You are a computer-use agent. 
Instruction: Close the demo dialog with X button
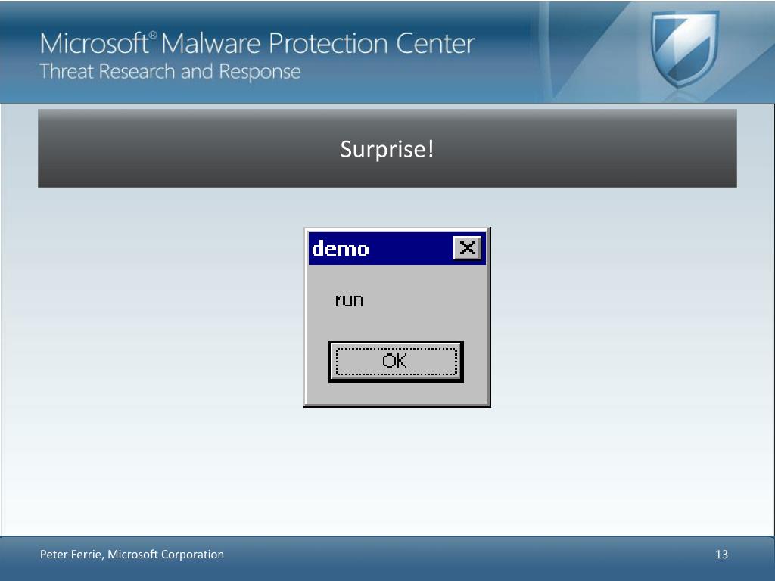pyautogui.click(x=467, y=247)
